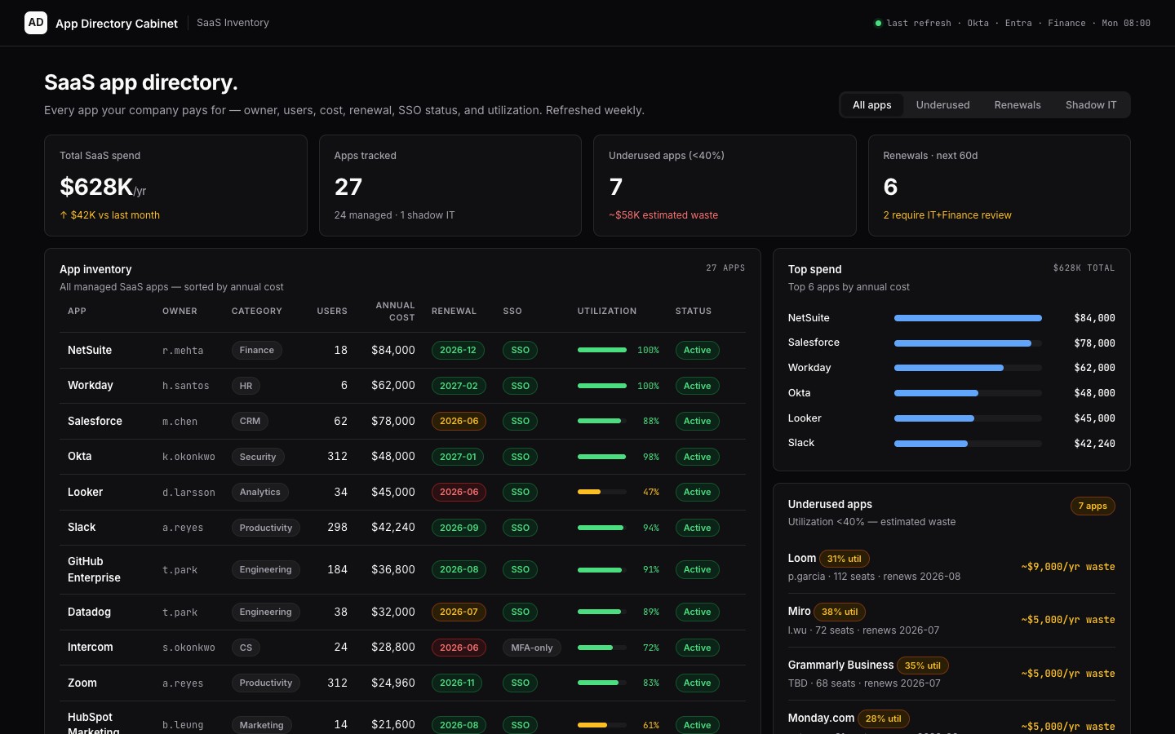Viewport: 1175px width, 734px height.
Task: Click the 2026-07 renewal badge for Datadog
Action: (459, 612)
